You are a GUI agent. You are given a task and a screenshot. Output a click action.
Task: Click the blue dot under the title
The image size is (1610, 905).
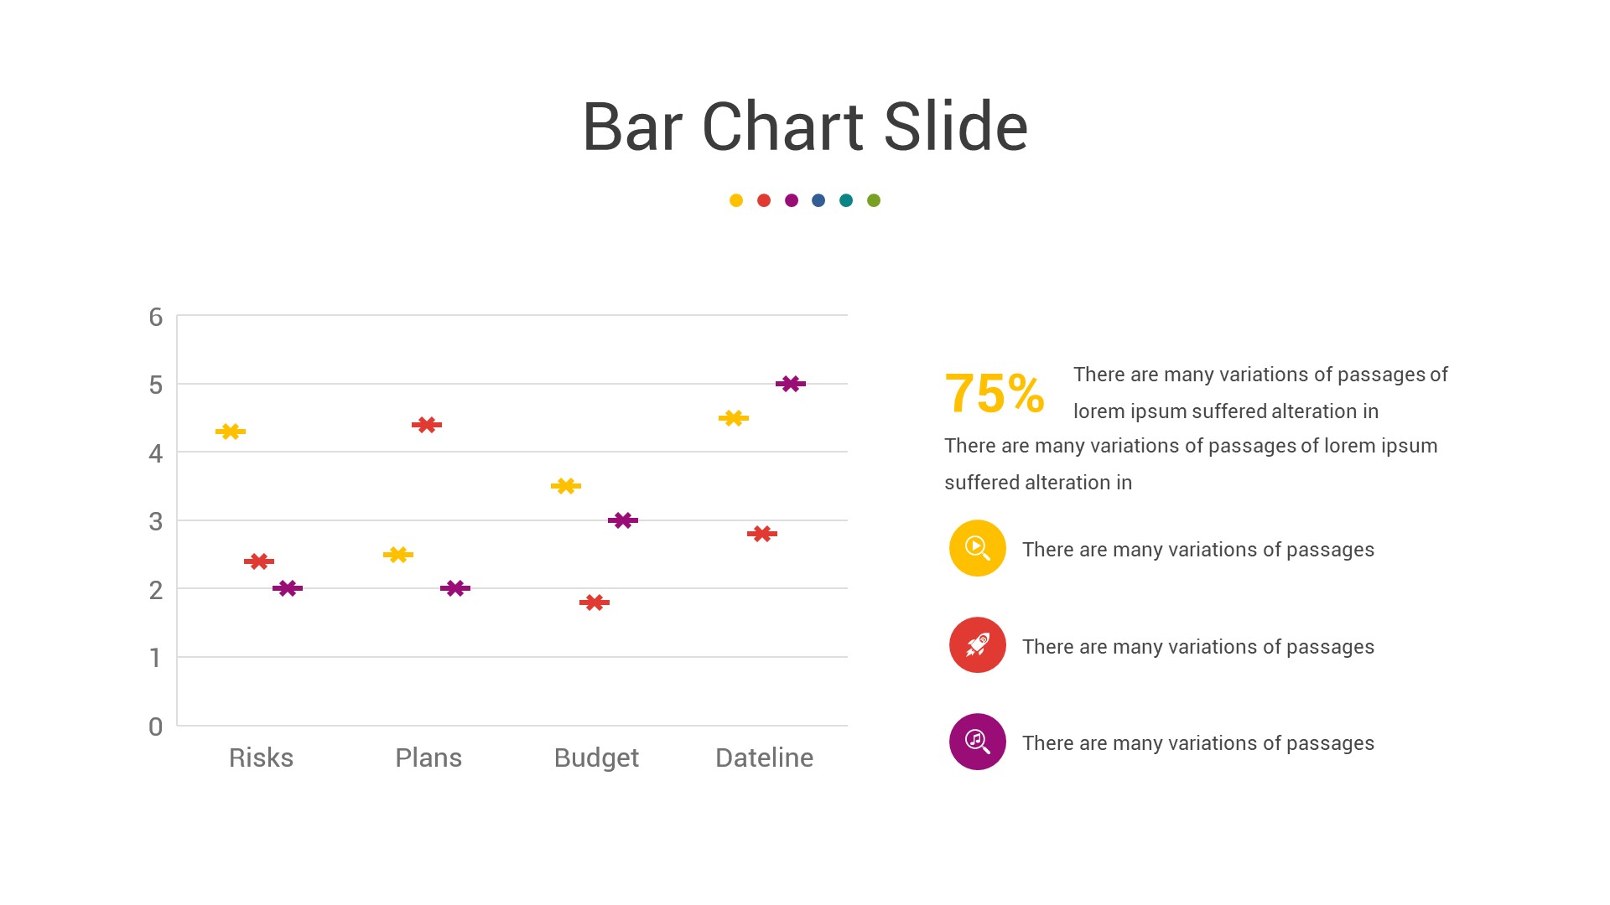(818, 200)
